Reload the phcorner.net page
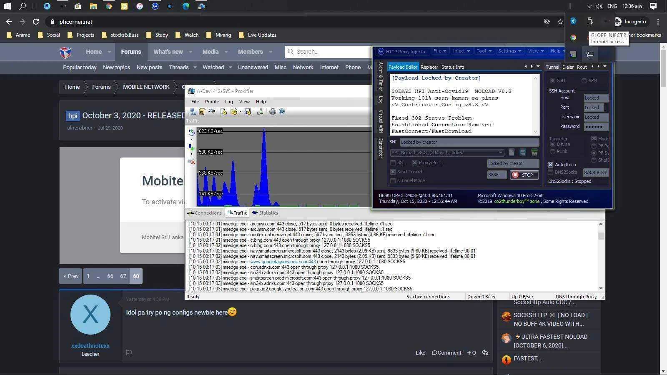The width and height of the screenshot is (667, 375). [x=36, y=22]
